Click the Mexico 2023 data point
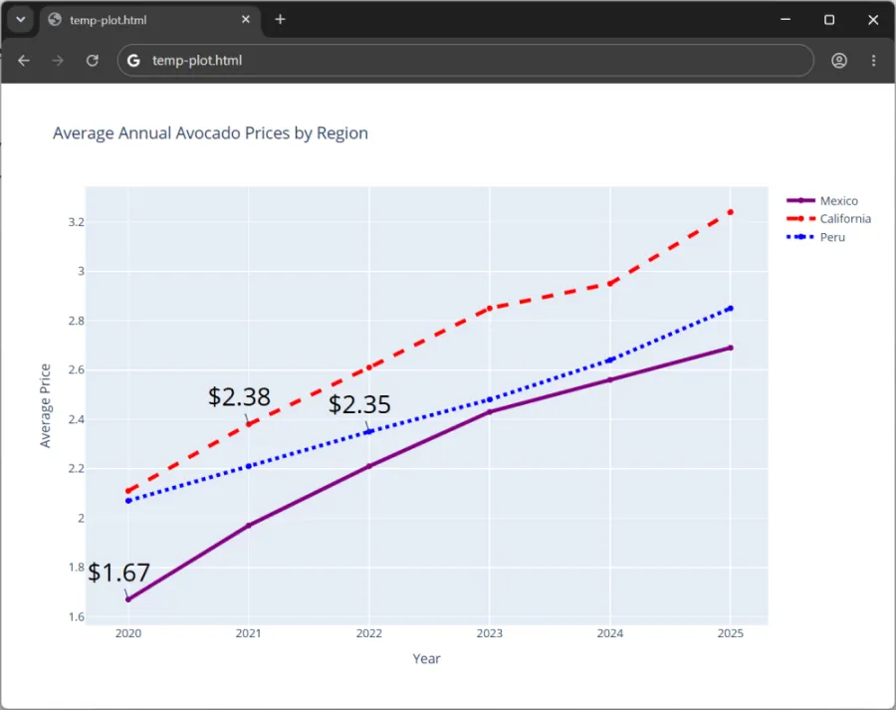Screen dimensions: 896x710 pos(490,412)
